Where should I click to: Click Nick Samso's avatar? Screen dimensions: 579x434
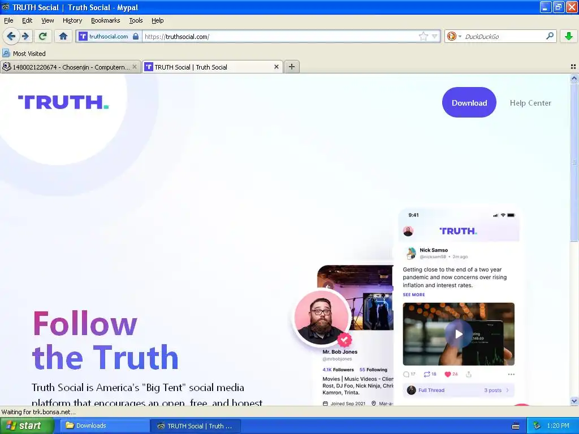pos(411,253)
